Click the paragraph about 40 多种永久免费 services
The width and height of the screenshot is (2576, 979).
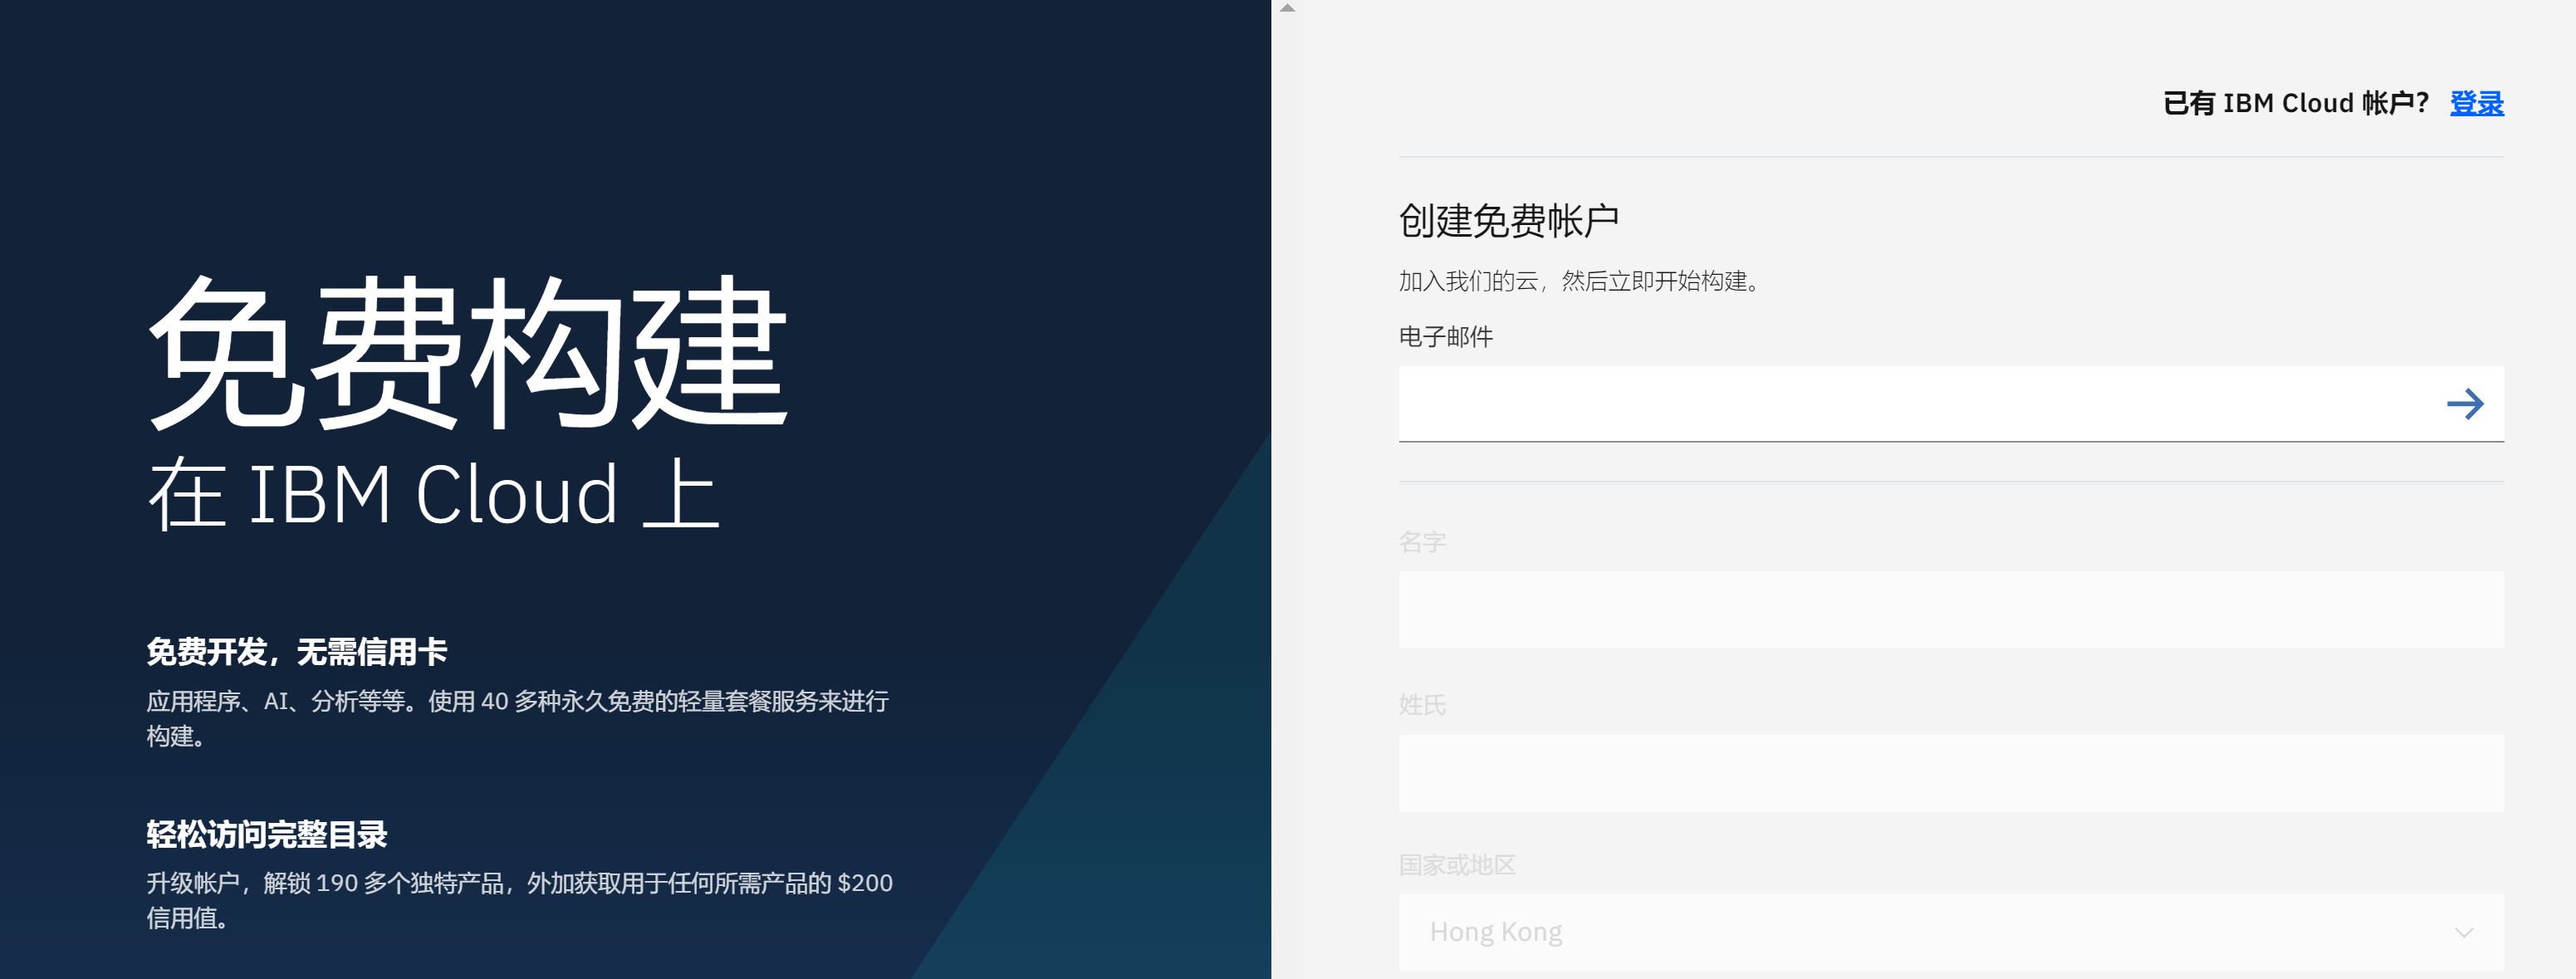click(518, 718)
